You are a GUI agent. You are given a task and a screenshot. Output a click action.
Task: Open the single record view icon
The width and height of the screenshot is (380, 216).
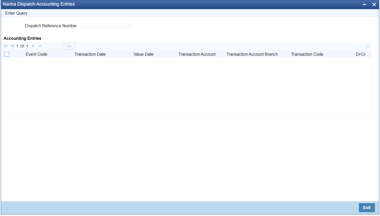pos(367,46)
